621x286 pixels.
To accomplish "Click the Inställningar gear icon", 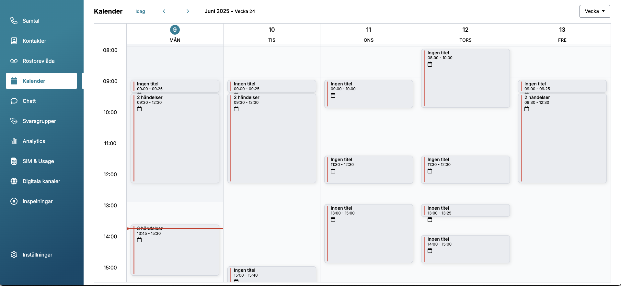I will pyautogui.click(x=14, y=255).
